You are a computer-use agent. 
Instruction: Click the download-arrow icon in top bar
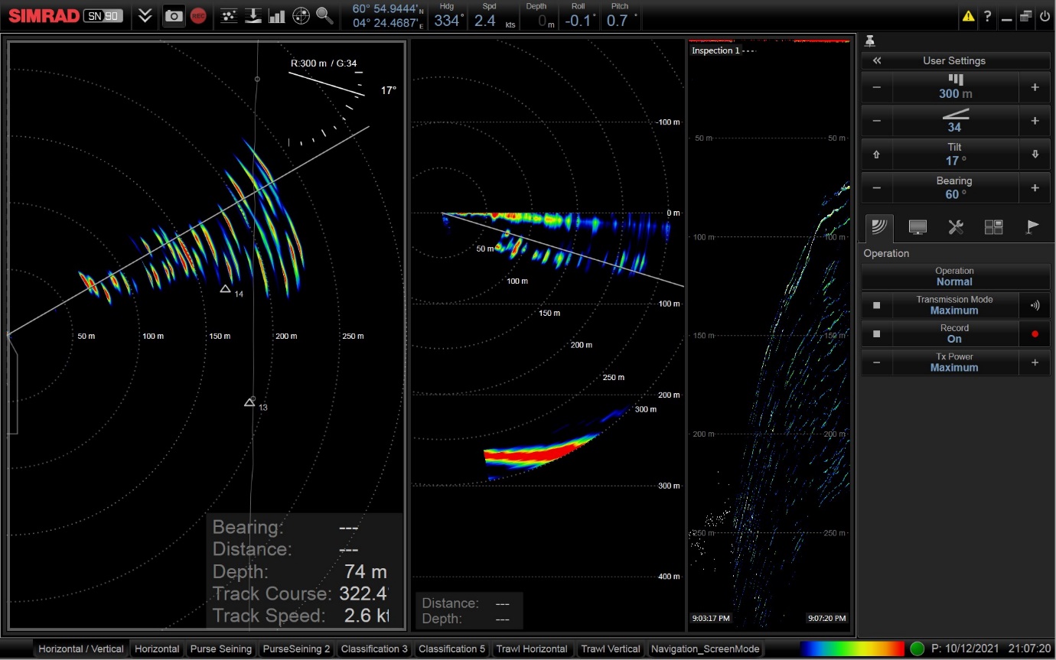pyautogui.click(x=253, y=16)
